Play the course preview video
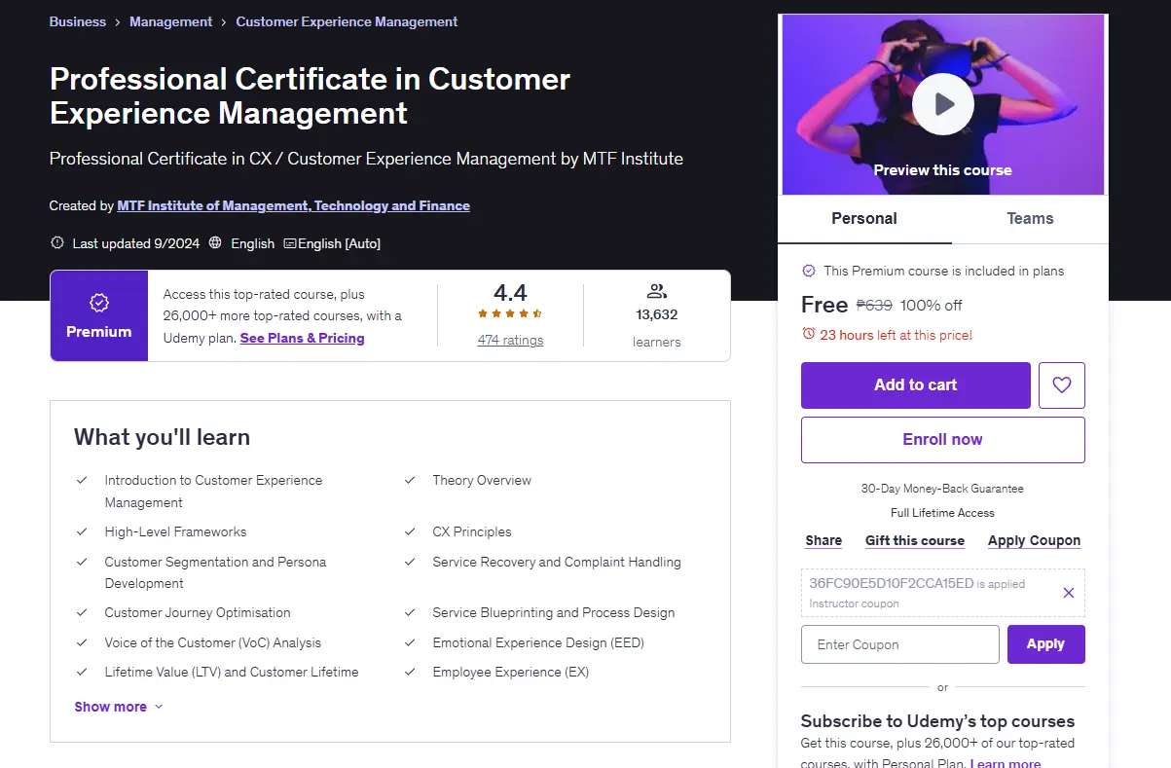Image resolution: width=1171 pixels, height=768 pixels. [x=942, y=103]
